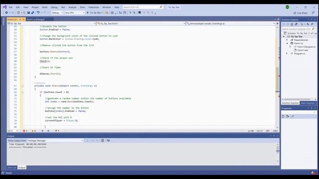This screenshot has height=179, width=319.
Task: Open the Build menu
Action: click(x=44, y=7)
